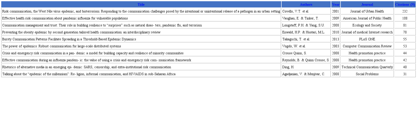This screenshot has width=417, height=121.
Task: Select The power of epidemics title
Action: click(61, 46)
